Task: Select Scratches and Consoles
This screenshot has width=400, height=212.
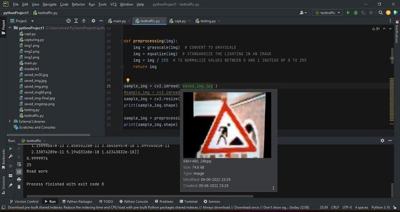Action: pyautogui.click(x=34, y=127)
